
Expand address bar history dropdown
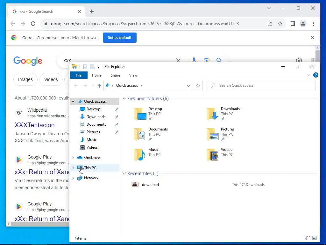[x=188, y=85]
